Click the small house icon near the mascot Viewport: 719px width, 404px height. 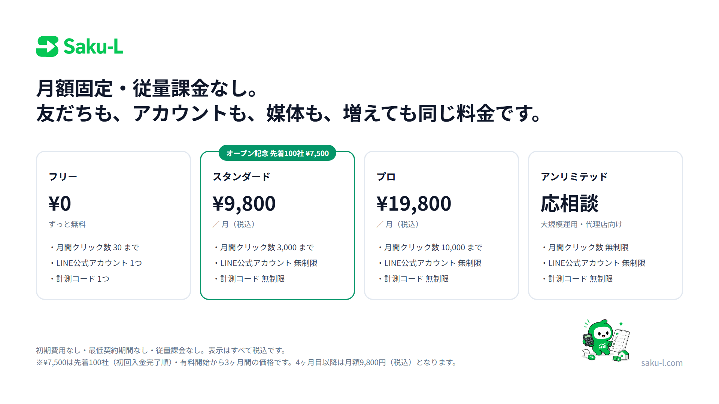pos(624,355)
